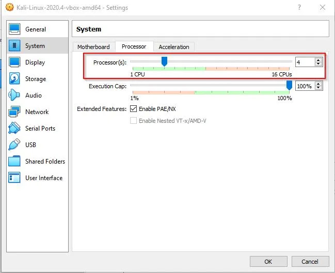Image resolution: width=335 pixels, height=273 pixels.
Task: Click the Execution Cap field showing 100%
Action: 305,86
